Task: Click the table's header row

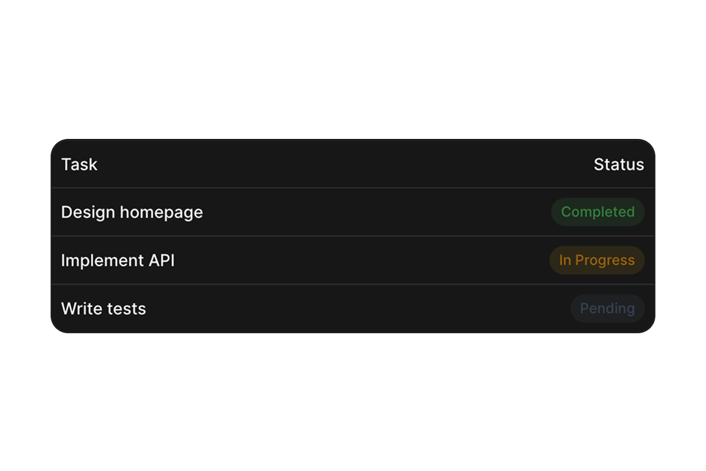Action: click(x=353, y=164)
